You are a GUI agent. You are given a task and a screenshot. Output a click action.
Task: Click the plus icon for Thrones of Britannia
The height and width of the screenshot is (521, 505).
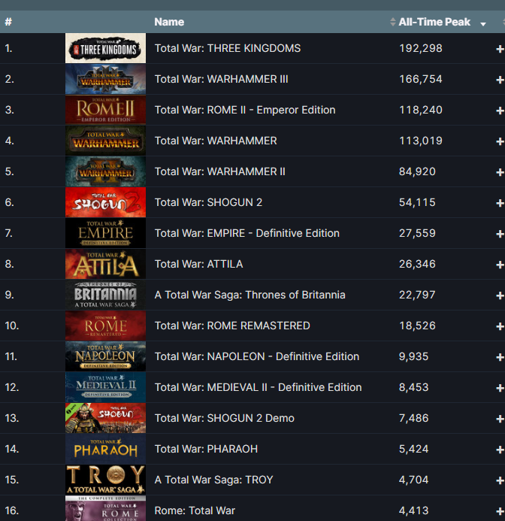500,295
